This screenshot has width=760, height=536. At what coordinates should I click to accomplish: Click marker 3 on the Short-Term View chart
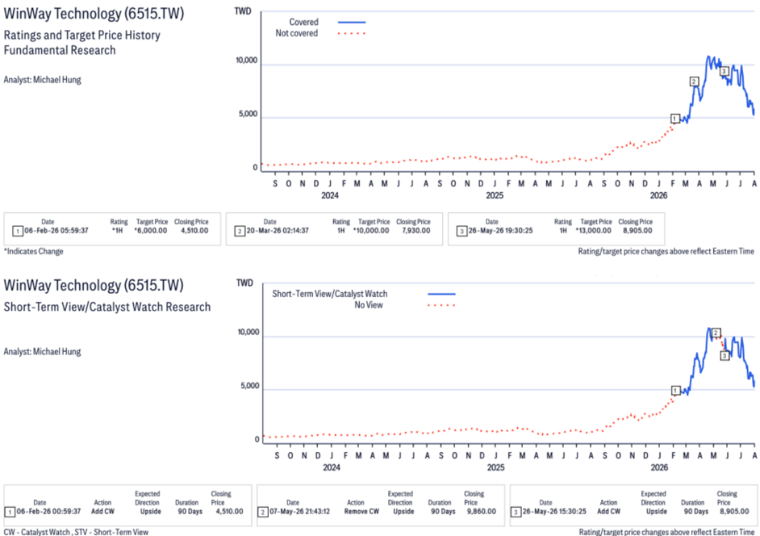click(x=725, y=355)
